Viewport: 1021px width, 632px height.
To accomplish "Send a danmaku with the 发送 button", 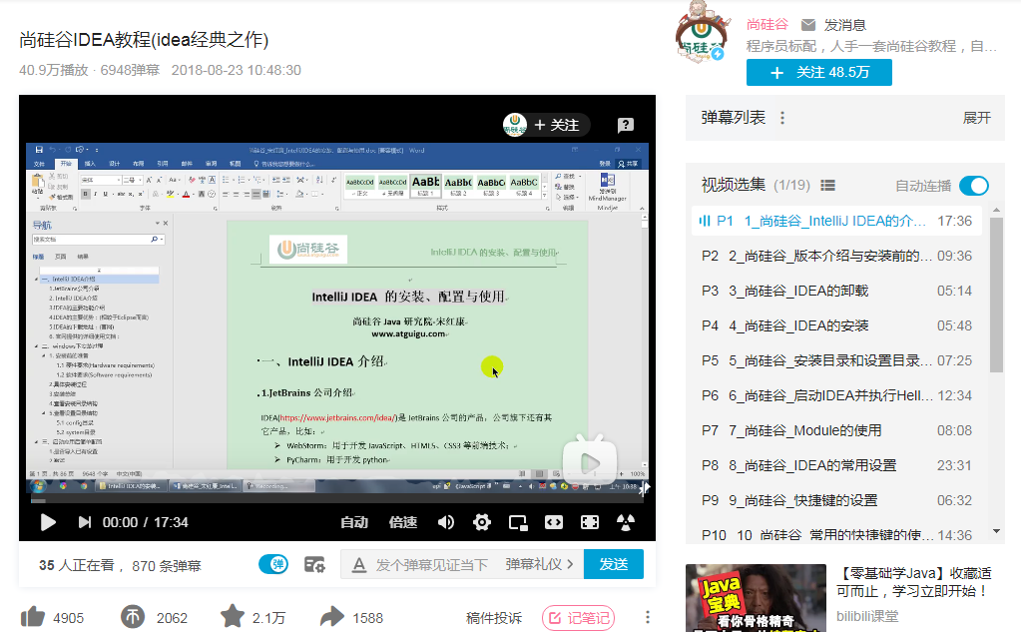I will click(613, 564).
